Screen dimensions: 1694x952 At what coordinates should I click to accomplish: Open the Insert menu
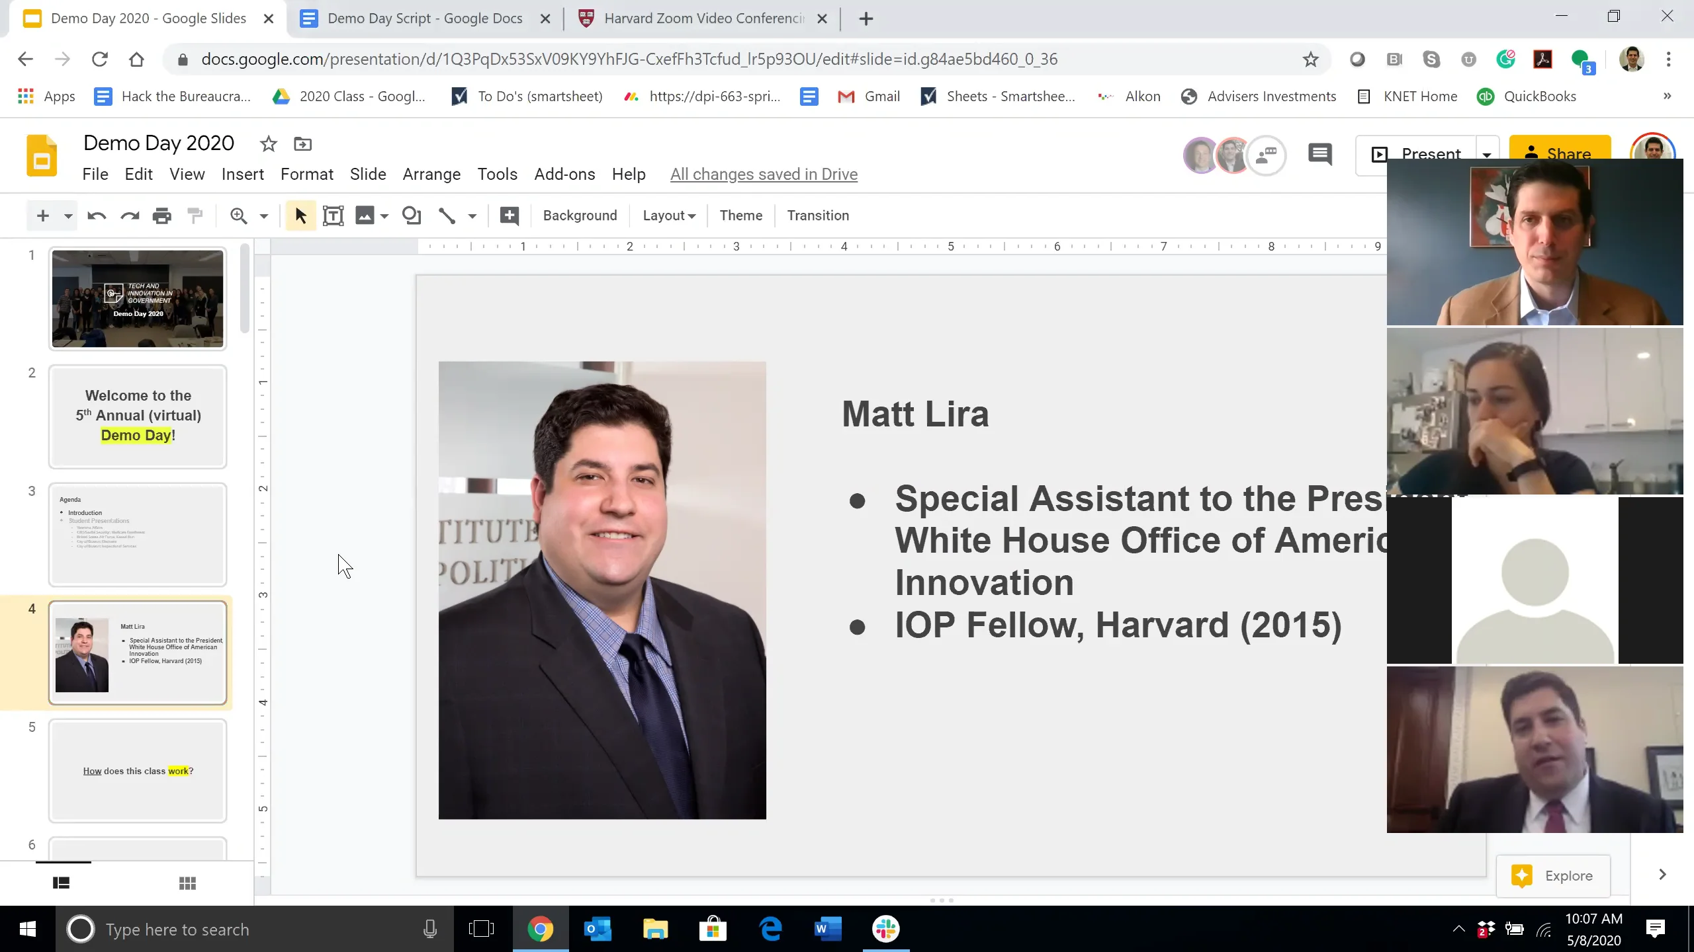coord(242,174)
